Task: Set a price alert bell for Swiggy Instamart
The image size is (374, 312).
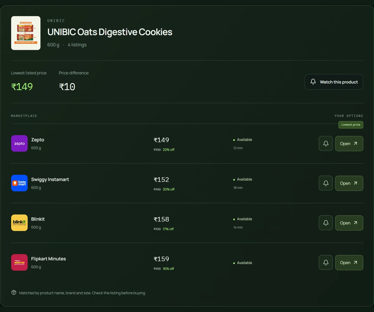Action: coord(326,183)
